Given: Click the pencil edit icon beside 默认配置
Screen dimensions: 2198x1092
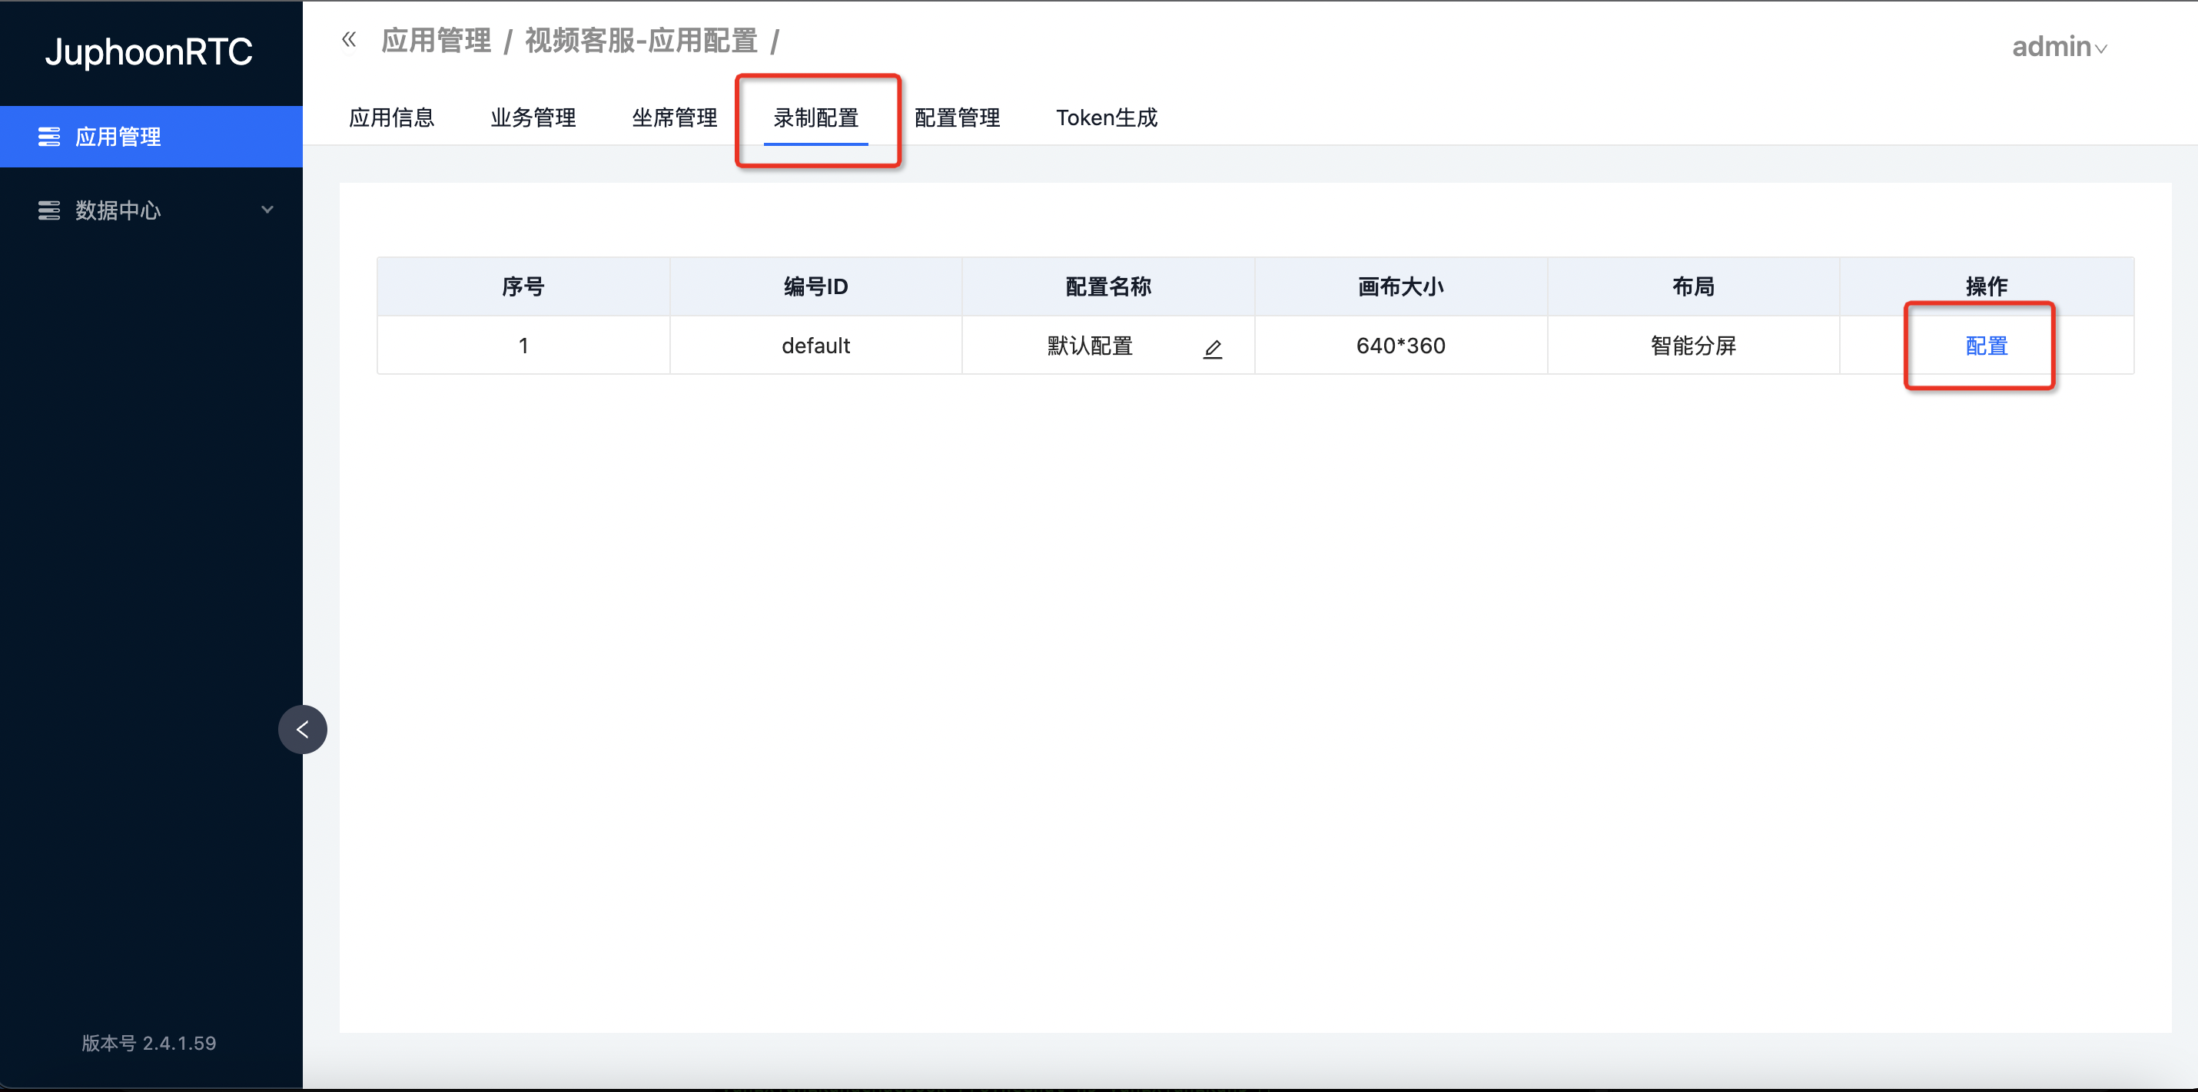Looking at the screenshot, I should pyautogui.click(x=1213, y=348).
